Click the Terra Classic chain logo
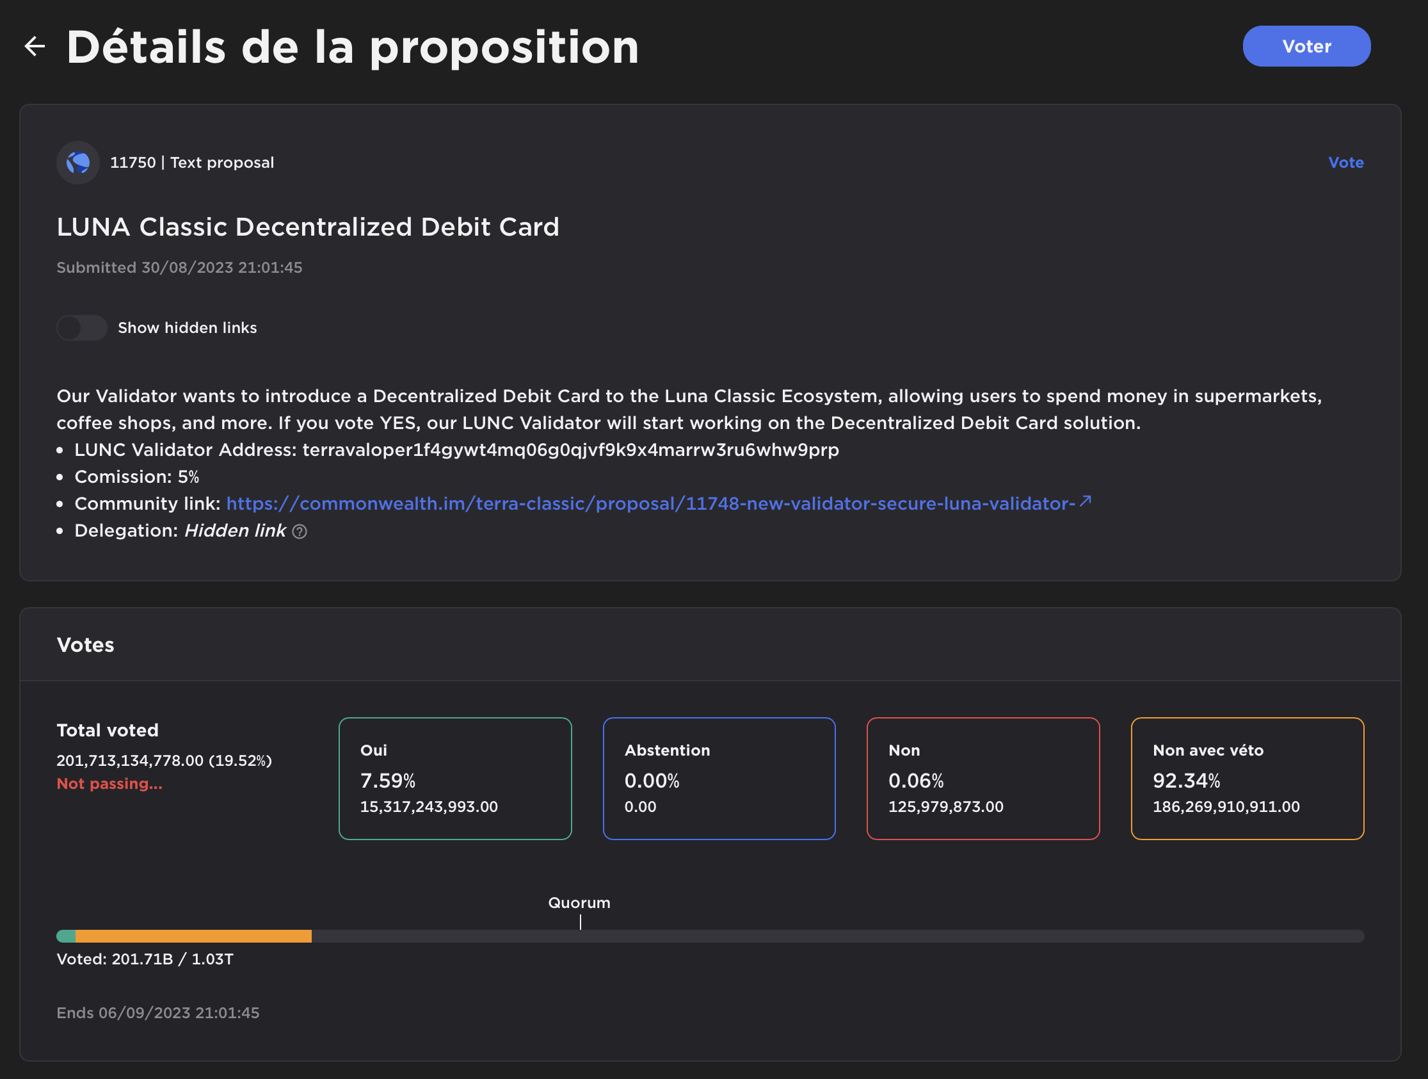Viewport: 1428px width, 1079px height. click(78, 163)
